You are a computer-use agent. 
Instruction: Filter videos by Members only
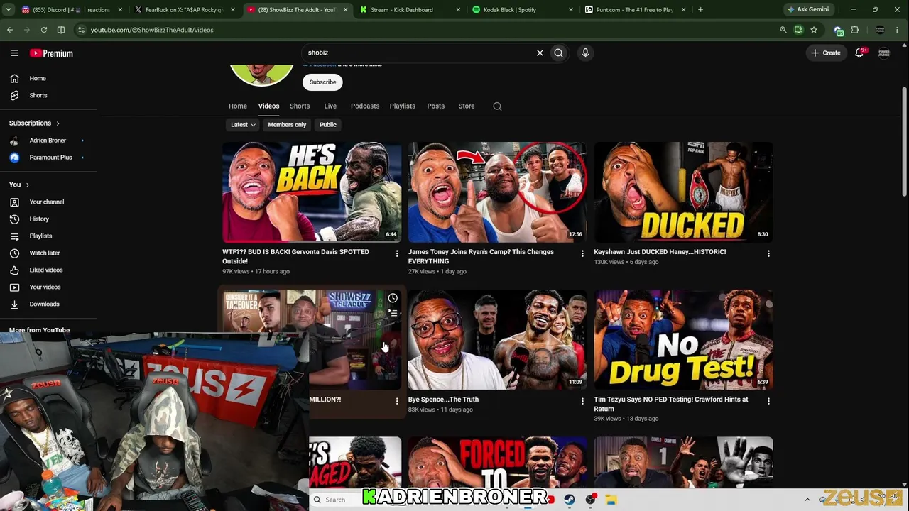tap(287, 125)
